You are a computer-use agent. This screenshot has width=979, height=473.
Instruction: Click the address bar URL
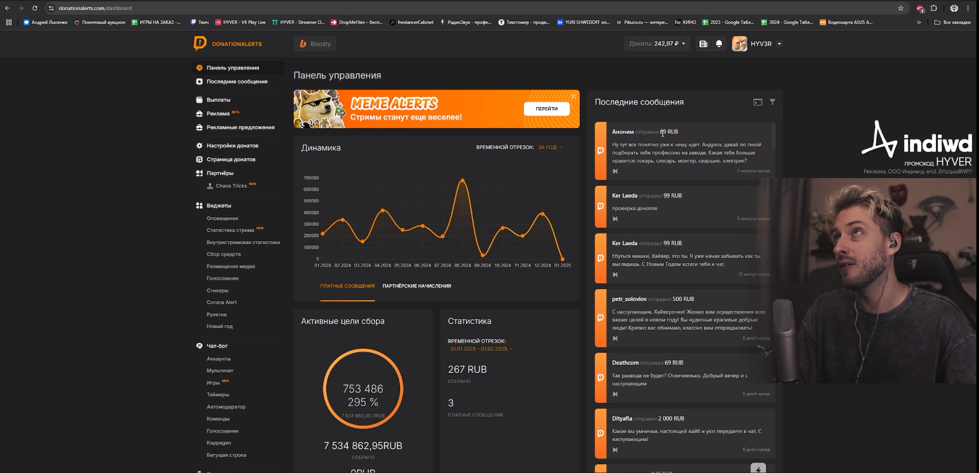[x=95, y=8]
